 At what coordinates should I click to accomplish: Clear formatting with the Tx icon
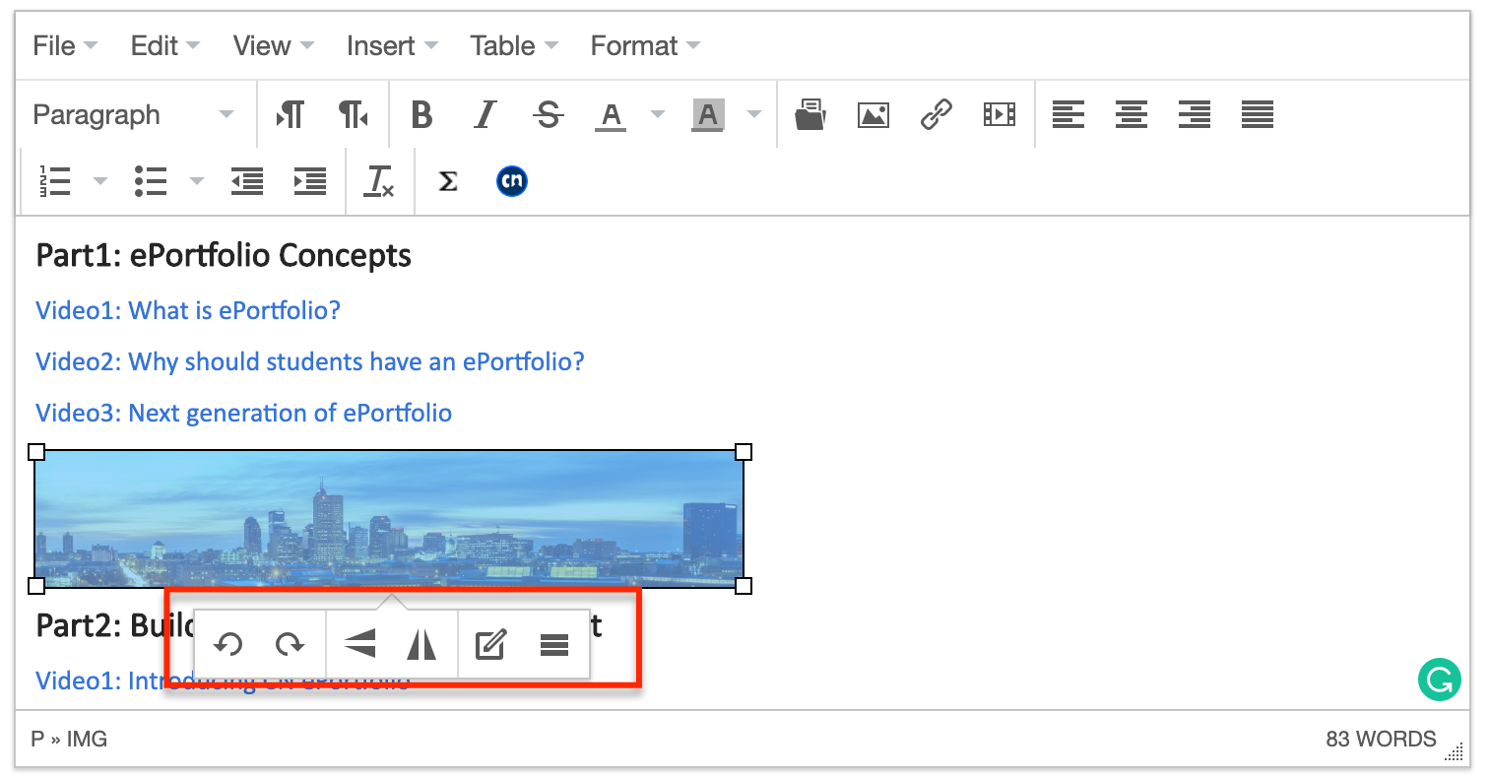tap(379, 181)
